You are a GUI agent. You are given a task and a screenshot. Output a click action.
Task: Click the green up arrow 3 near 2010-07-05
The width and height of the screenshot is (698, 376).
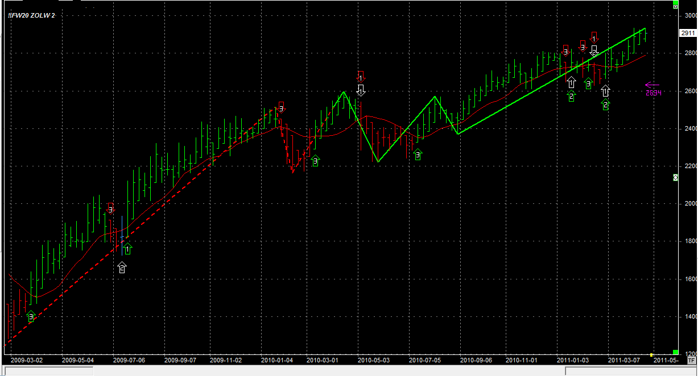(418, 154)
